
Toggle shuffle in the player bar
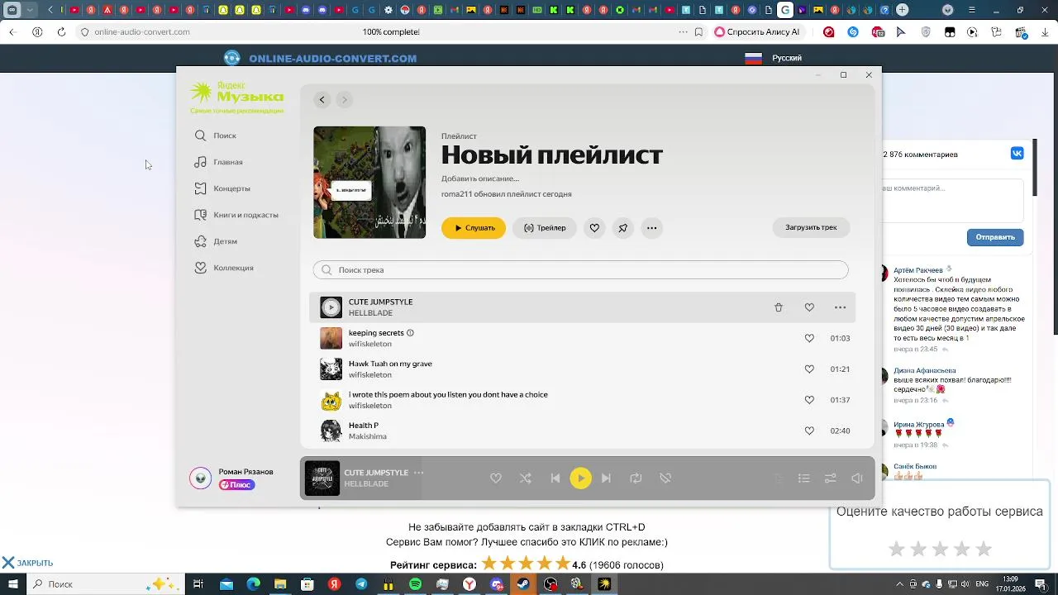(526, 478)
